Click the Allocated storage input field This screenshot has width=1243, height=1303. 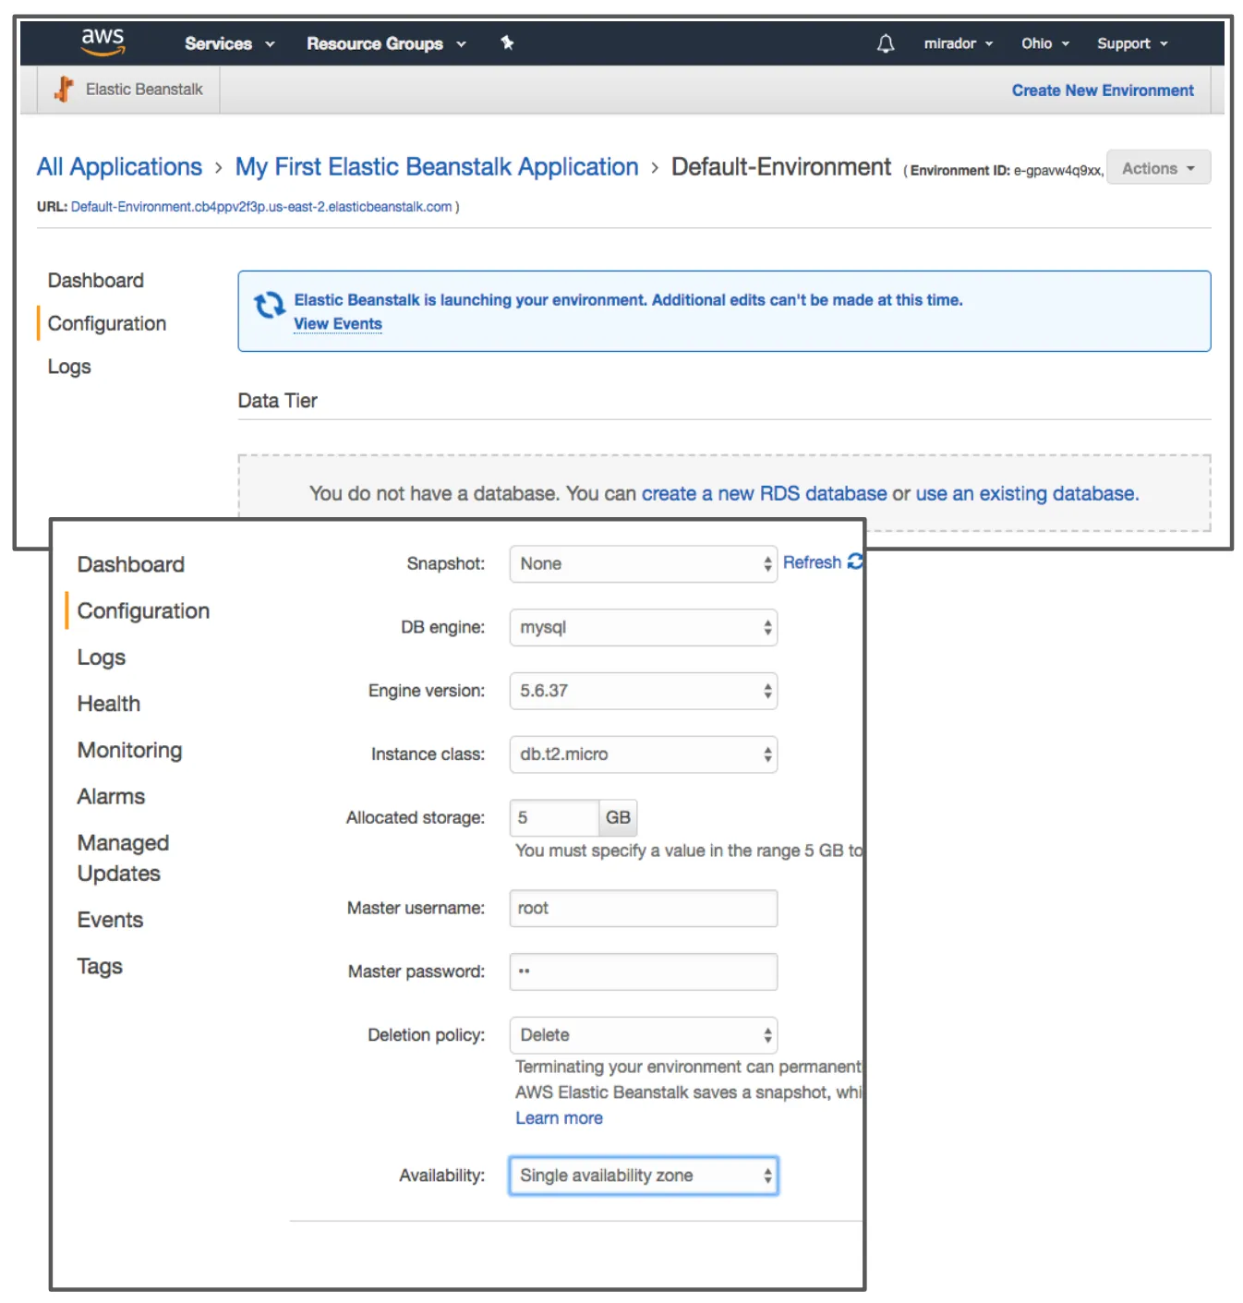point(554,816)
